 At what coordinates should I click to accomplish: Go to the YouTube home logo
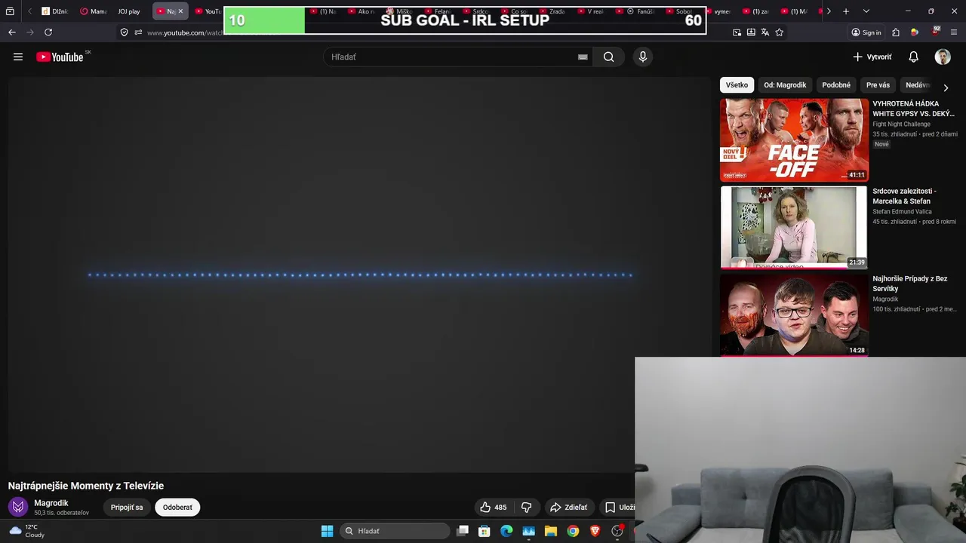[60, 57]
